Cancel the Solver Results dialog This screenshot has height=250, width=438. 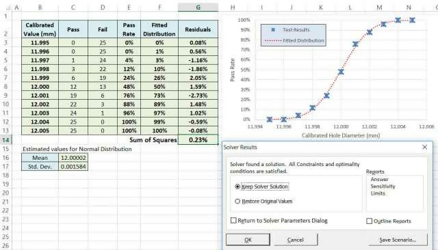296,239
